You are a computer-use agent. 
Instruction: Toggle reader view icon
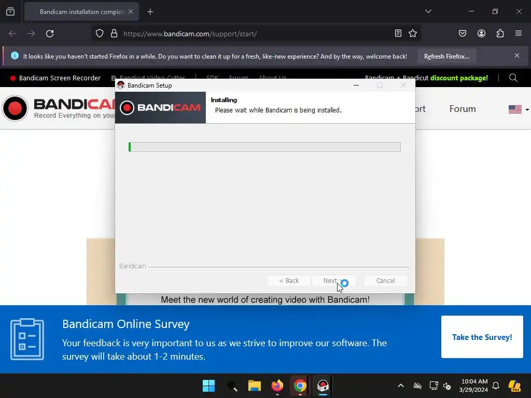398,33
